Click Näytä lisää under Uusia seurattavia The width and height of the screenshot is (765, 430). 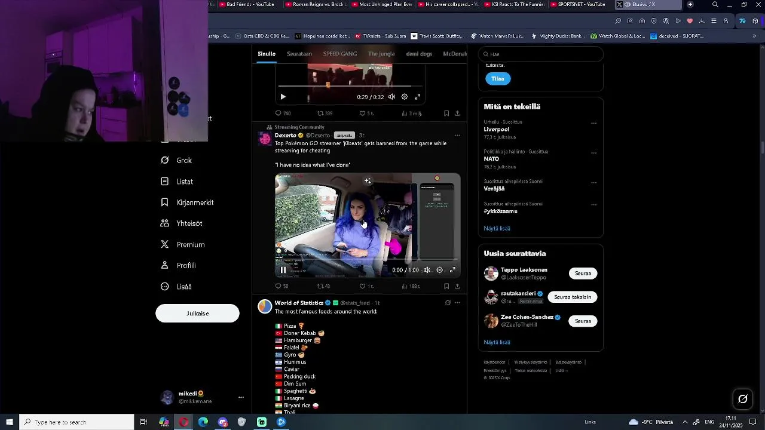tap(497, 342)
